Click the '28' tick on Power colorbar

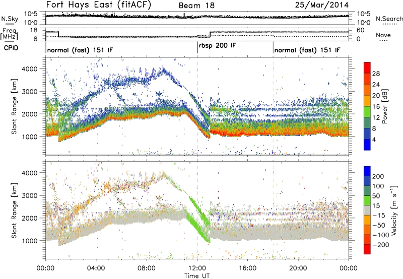[x=376, y=74]
